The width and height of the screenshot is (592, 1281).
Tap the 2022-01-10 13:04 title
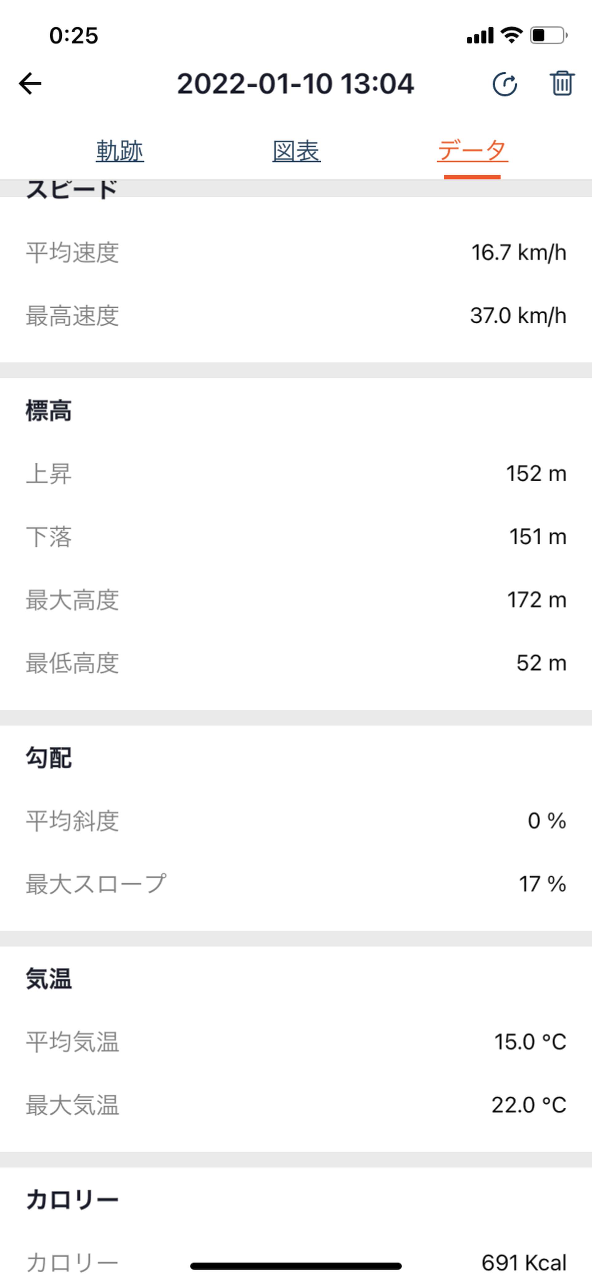pyautogui.click(x=295, y=84)
